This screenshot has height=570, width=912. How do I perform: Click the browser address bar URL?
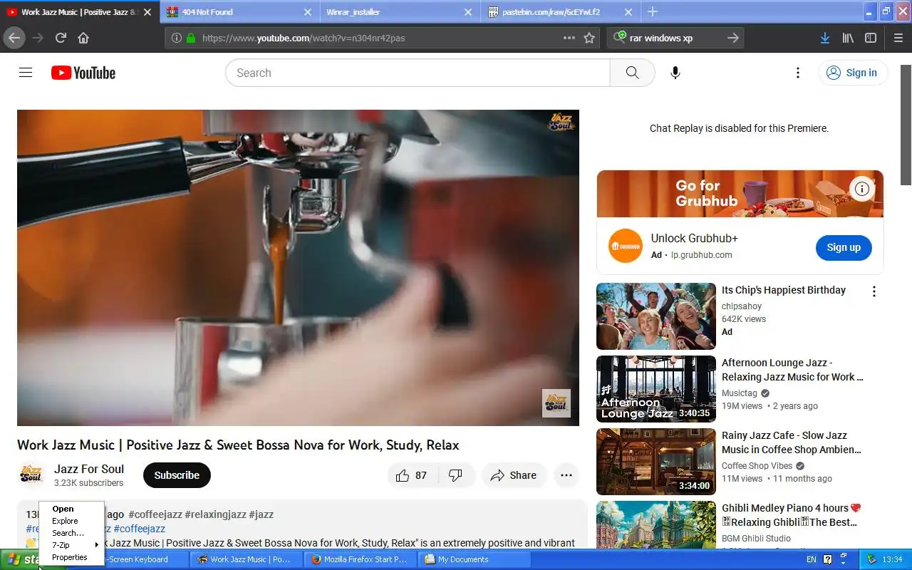(304, 38)
